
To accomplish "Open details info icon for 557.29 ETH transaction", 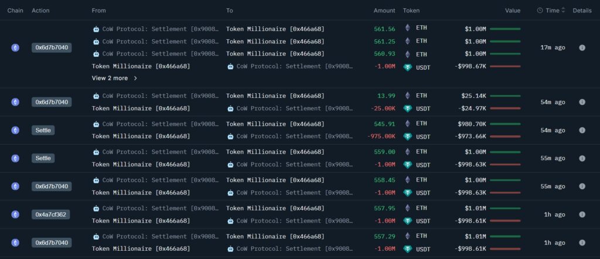I will click(582, 243).
